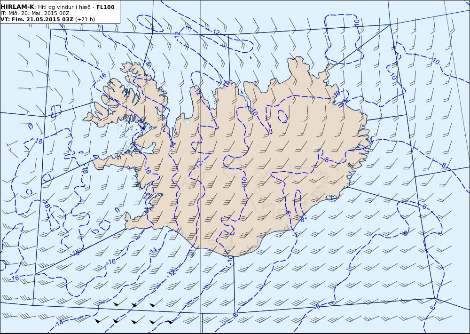
Task: Click the HIRLAM-K model name in header
Action: [x=17, y=7]
